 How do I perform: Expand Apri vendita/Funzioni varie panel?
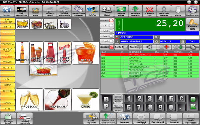(108, 118)
